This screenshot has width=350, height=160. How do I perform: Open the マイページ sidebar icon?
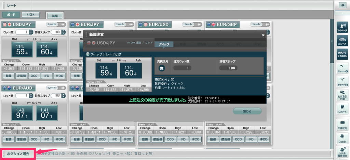342,27
